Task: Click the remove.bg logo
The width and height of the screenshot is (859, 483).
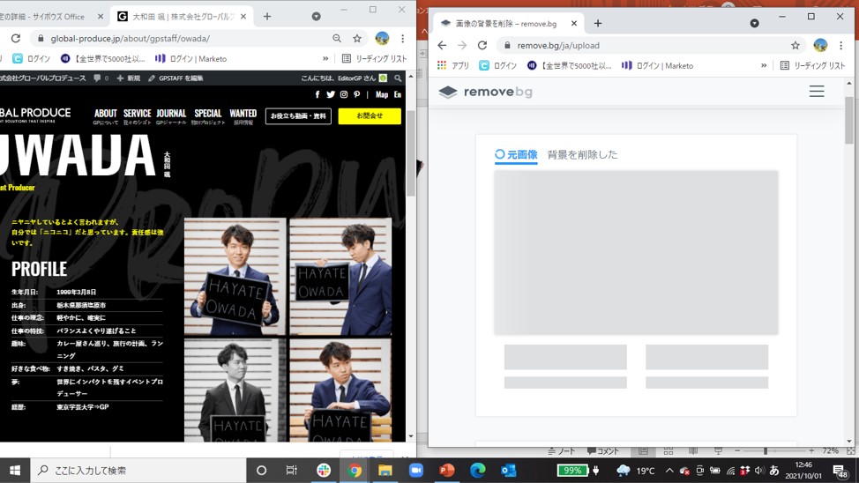Action: point(485,92)
